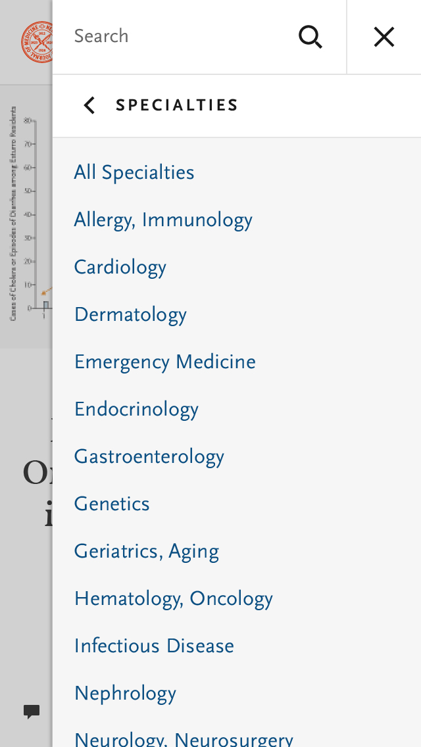Open Endocrinology specialty page
Viewport: 421px width, 747px height.
point(136,409)
